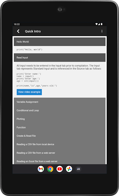The height and width of the screenshot is (196, 119).
Task: Open Google Photos from the dock
Action: 69,169
